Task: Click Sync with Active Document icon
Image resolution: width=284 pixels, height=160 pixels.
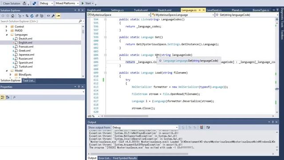Action: [x=27, y=16]
